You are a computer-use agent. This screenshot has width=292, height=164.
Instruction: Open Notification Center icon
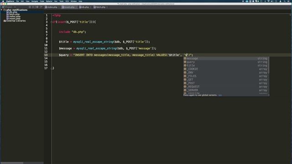point(289,1)
